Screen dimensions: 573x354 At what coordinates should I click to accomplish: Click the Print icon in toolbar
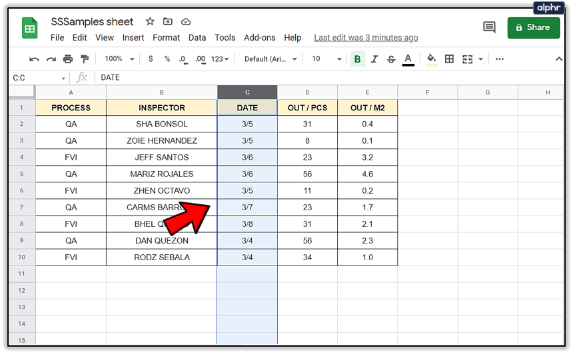pos(67,59)
